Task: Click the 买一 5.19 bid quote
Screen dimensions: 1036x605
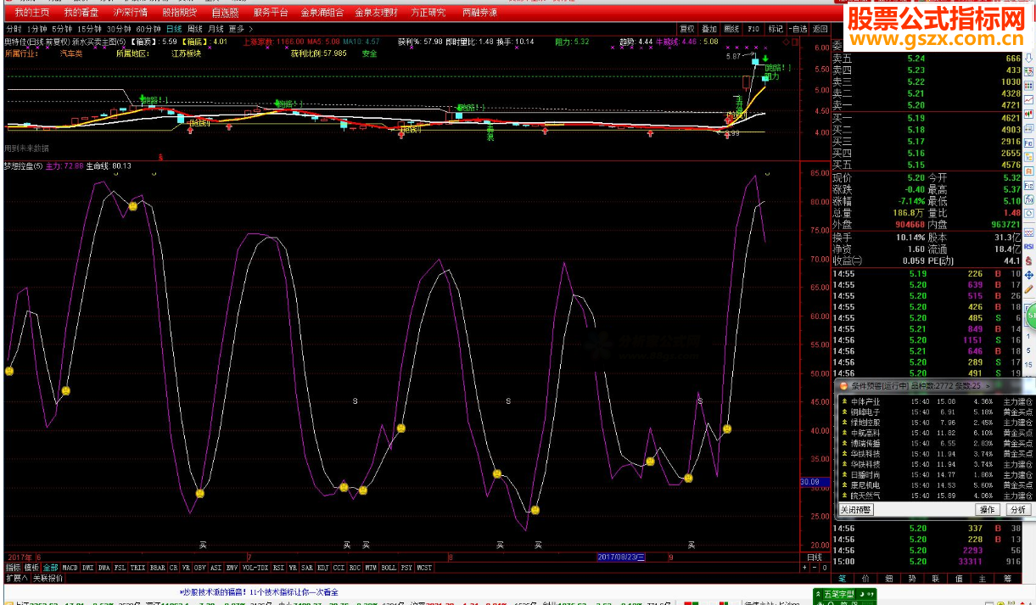Action: click(x=926, y=118)
